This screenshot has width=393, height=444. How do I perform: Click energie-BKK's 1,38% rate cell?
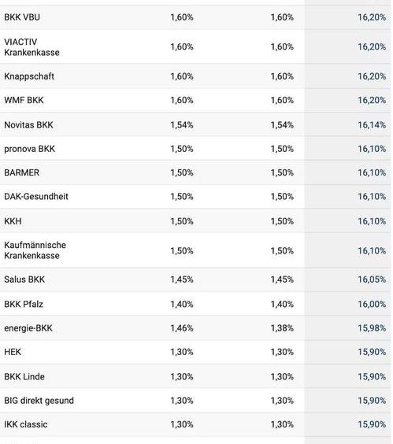(x=282, y=328)
